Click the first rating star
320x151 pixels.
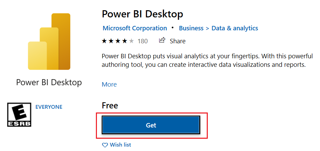click(104, 41)
